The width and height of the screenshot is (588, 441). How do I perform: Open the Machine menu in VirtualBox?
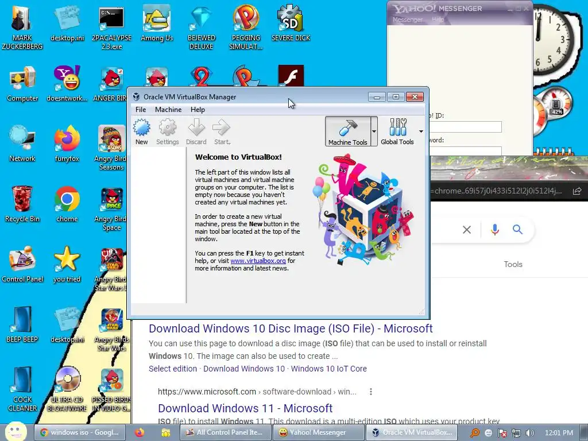pyautogui.click(x=168, y=110)
